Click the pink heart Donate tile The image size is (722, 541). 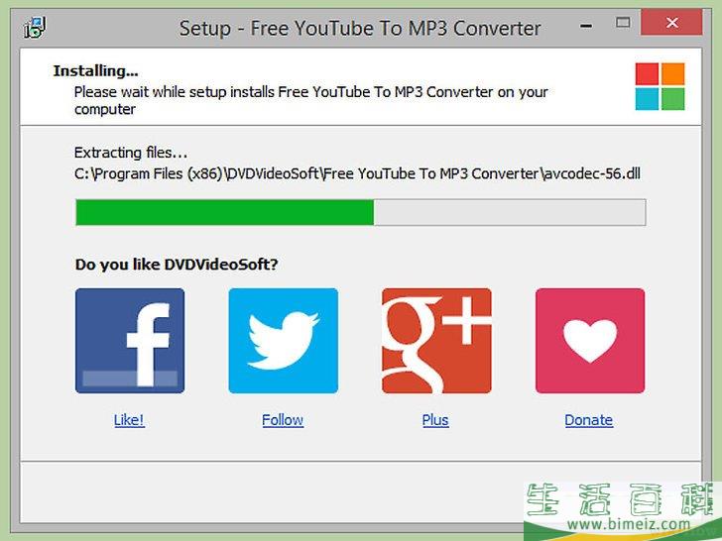[x=590, y=341]
